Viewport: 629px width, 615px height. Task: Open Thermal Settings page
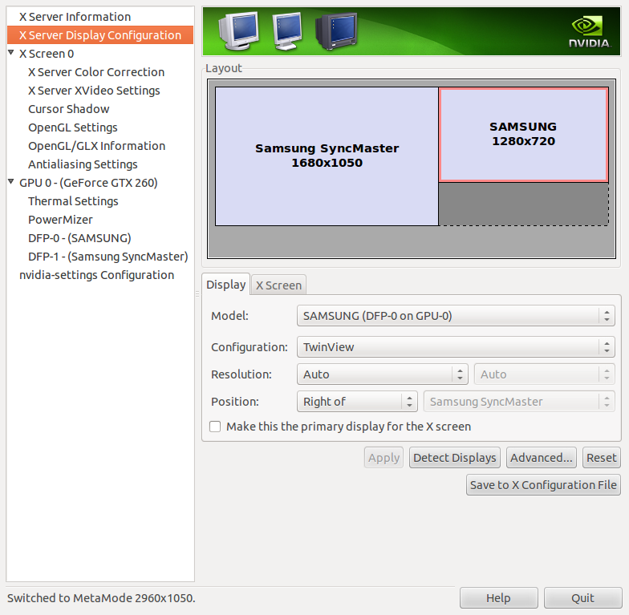(x=73, y=201)
